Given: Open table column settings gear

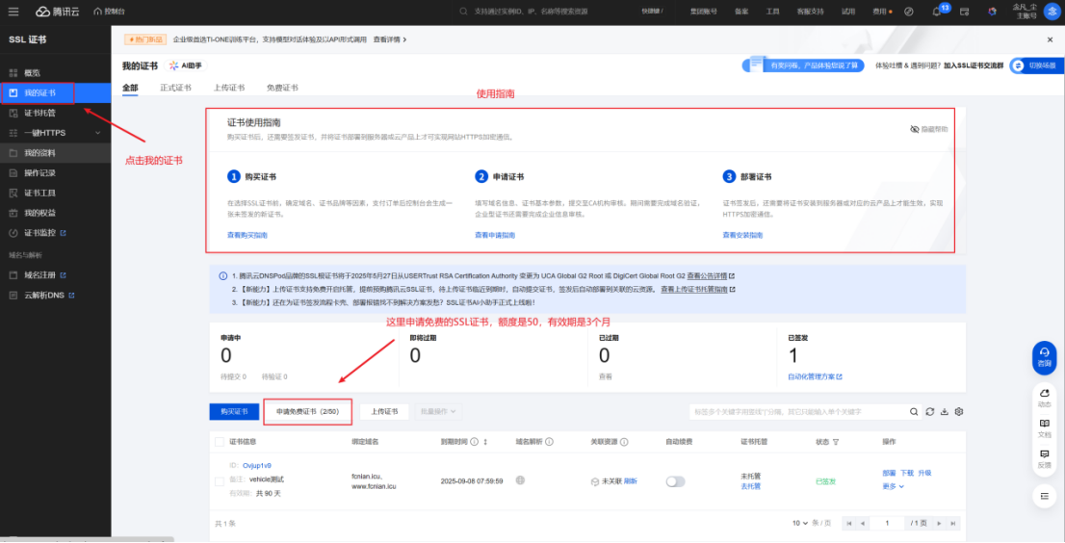Looking at the screenshot, I should 959,412.
